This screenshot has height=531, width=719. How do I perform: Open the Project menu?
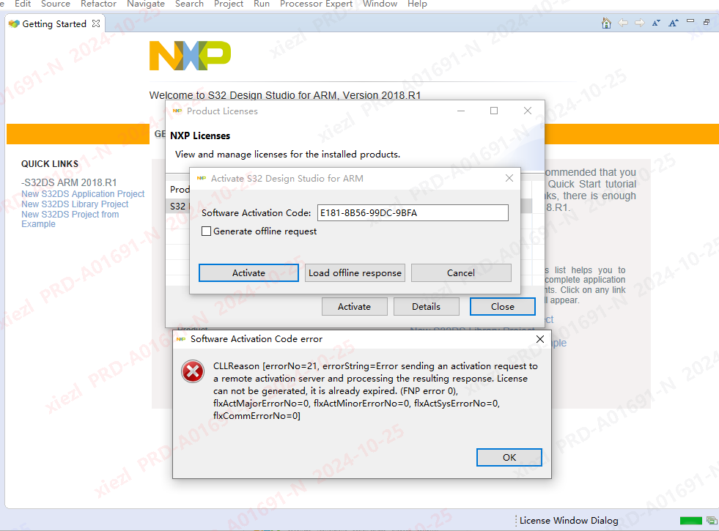pyautogui.click(x=229, y=4)
